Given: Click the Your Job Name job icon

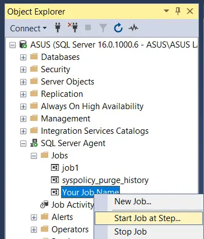Looking at the screenshot, I should (55, 192).
